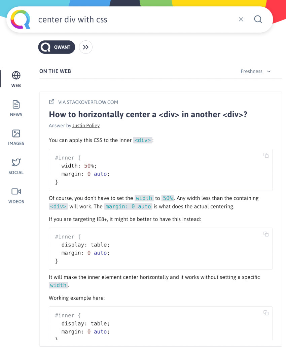Click the magnifying glass search icon
Image resolution: width=286 pixels, height=351 pixels.
pos(258,19)
